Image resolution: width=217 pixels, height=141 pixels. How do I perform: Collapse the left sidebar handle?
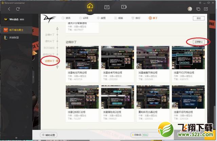pyautogui.click(x=33, y=77)
